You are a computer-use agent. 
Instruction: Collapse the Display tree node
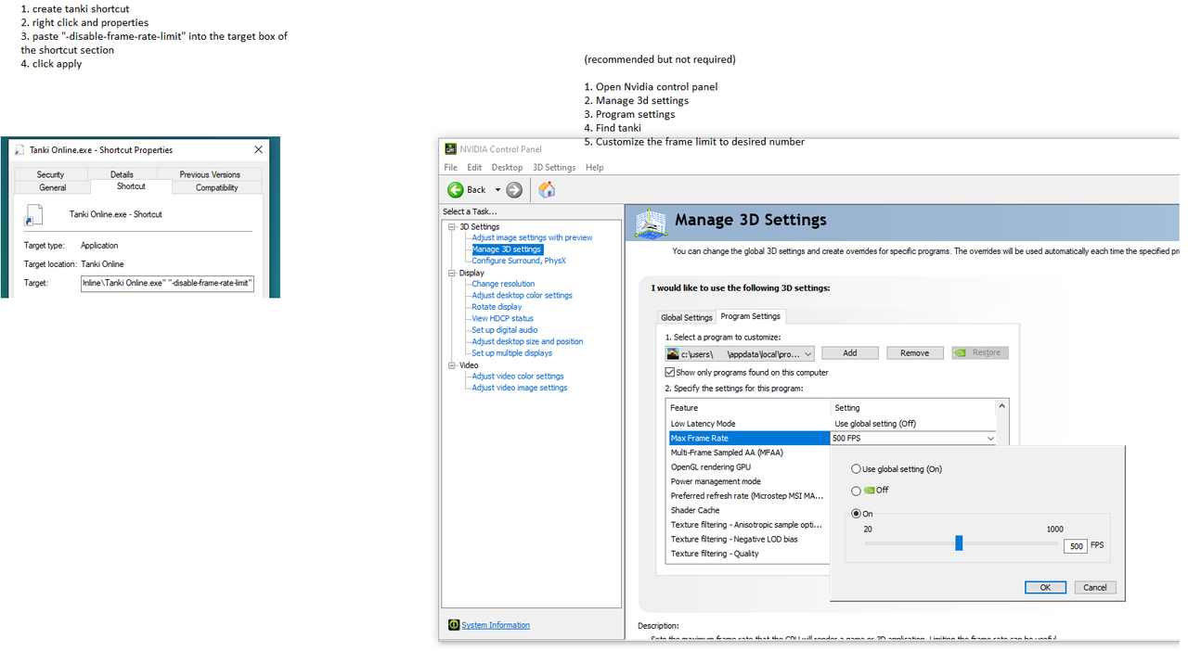pyautogui.click(x=452, y=274)
